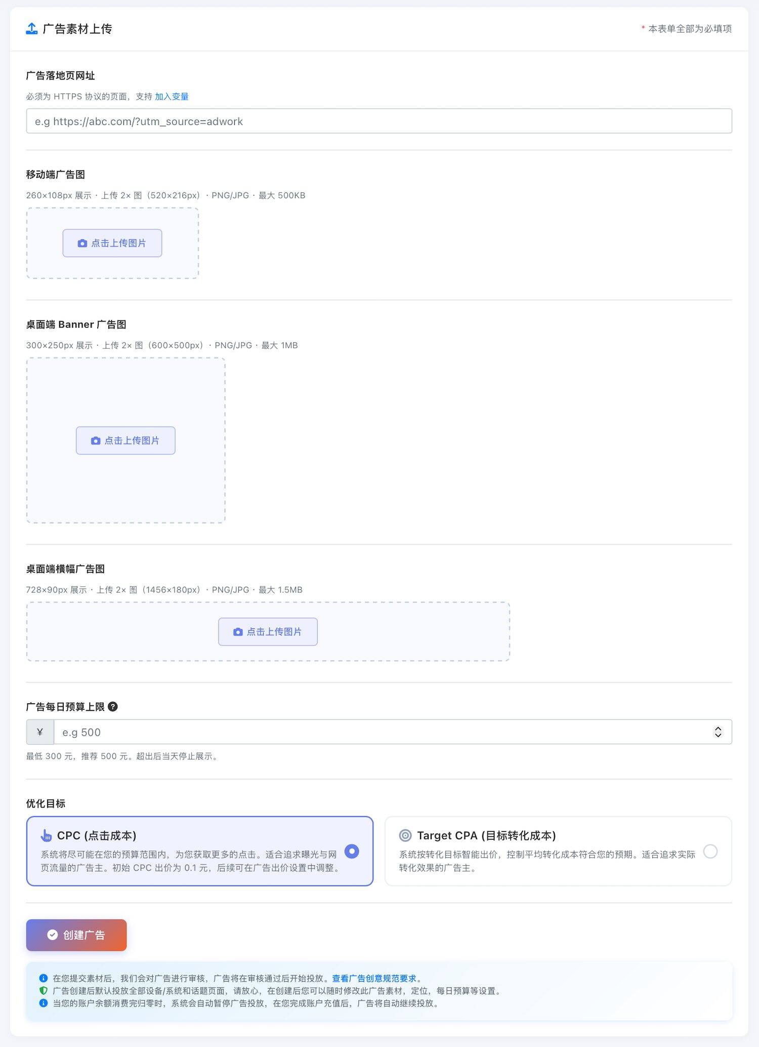Click the info icon beside 在您提交素材后 note

pyautogui.click(x=44, y=978)
